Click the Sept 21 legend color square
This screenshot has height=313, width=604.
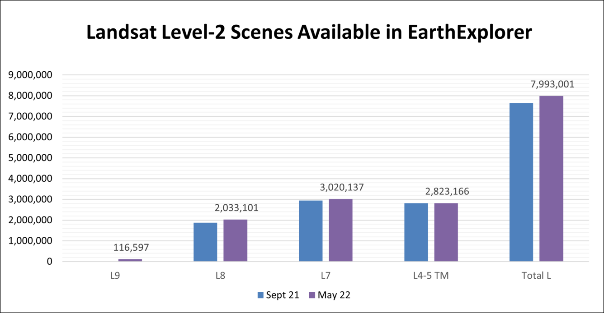coord(260,295)
